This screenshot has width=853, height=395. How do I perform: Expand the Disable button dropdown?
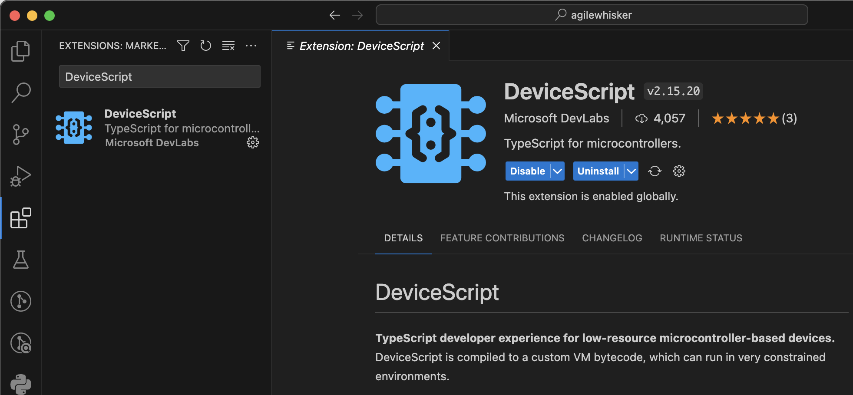558,171
